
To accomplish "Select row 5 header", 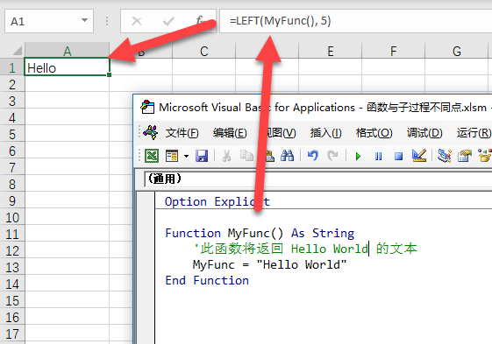I will 12,134.
